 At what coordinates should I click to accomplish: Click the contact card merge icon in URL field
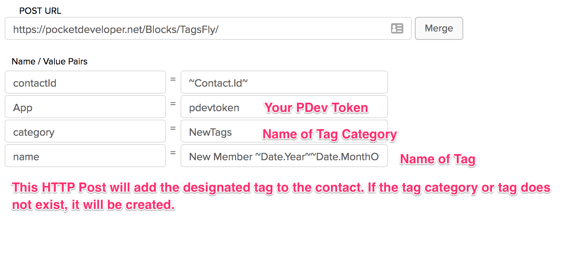pos(397,28)
